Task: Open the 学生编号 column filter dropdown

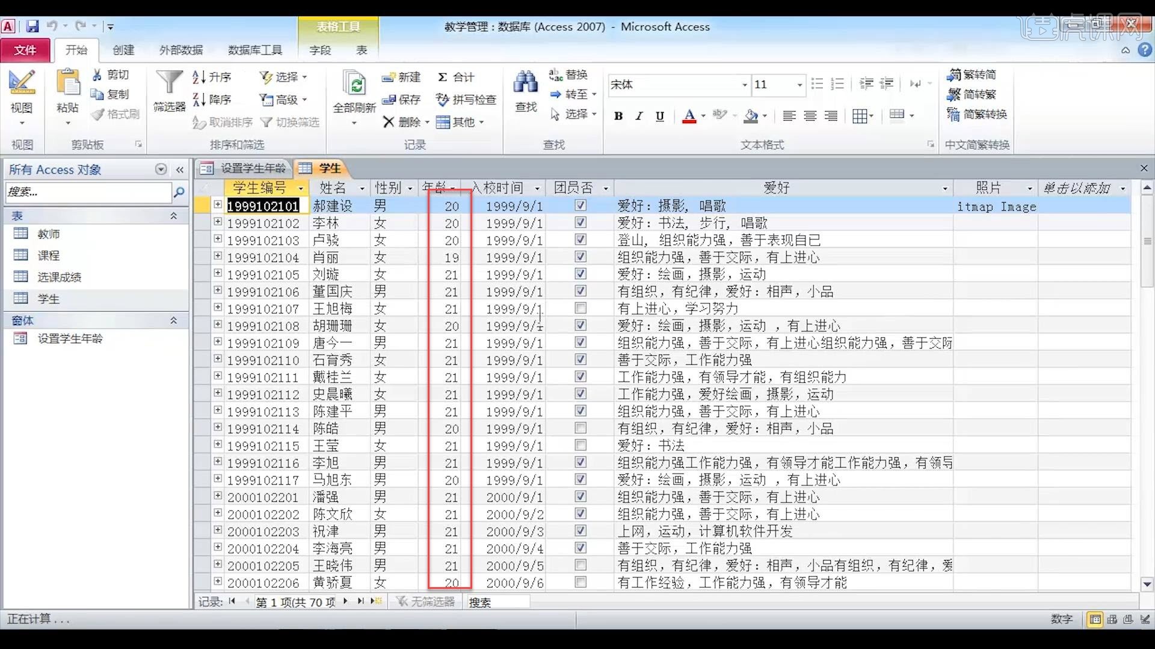Action: pos(301,189)
